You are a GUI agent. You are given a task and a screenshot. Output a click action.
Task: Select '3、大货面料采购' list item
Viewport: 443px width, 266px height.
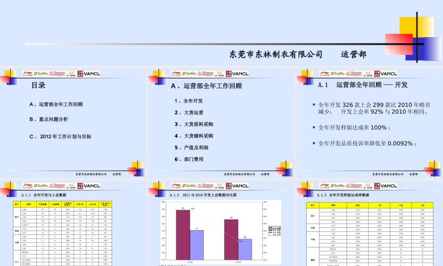point(194,124)
